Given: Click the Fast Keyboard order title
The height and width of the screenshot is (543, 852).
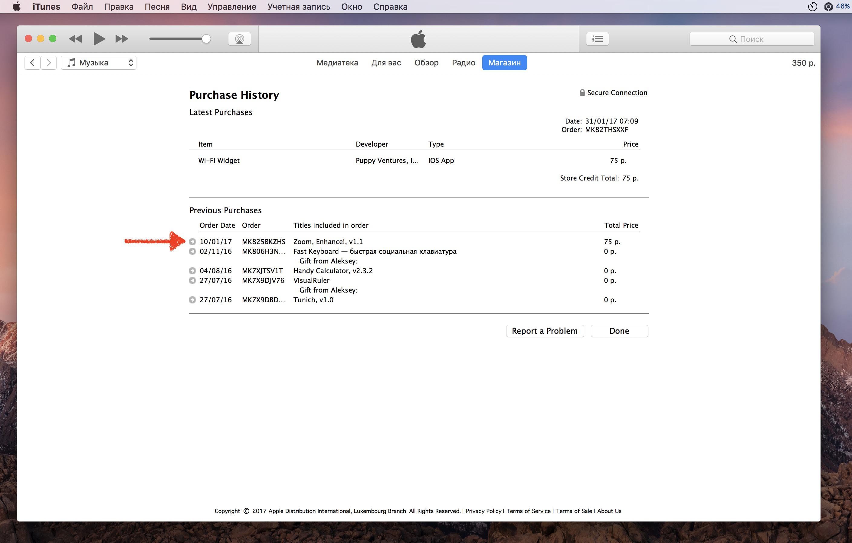Looking at the screenshot, I should (375, 251).
